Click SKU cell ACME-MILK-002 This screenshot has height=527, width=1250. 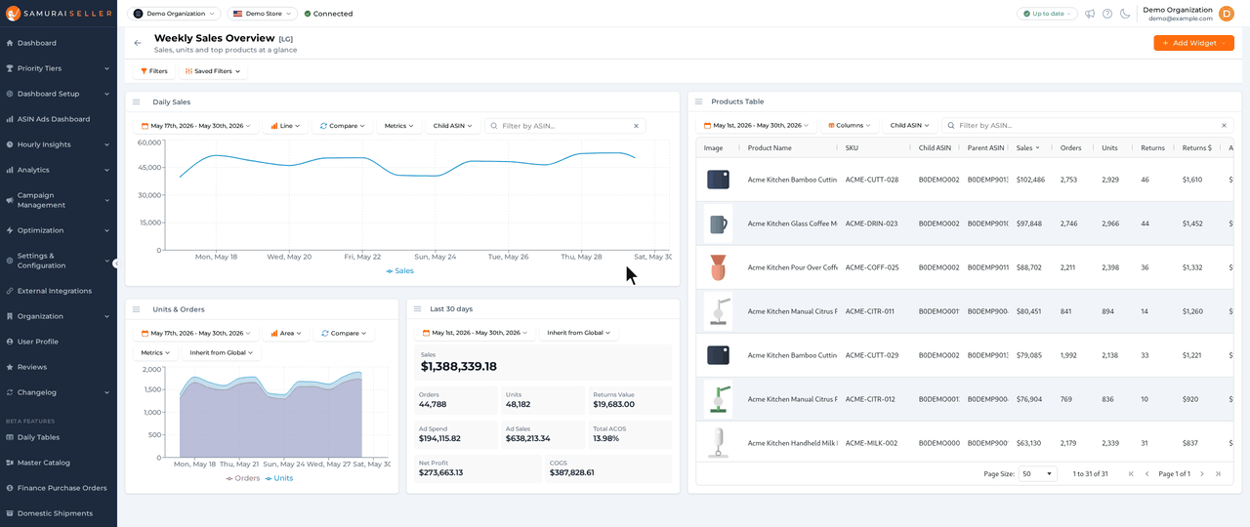[870, 443]
